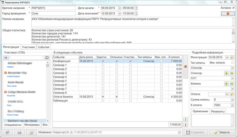Open the Сумма оплаты dropdown
The image size is (237, 137).
pos(233,100)
